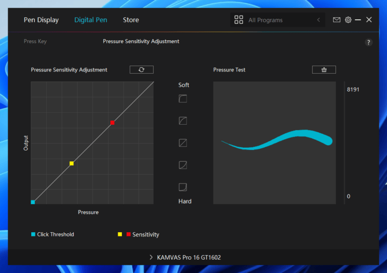Screen dimensions: 387x273
Task: Open the help question mark icon
Action: (368, 42)
